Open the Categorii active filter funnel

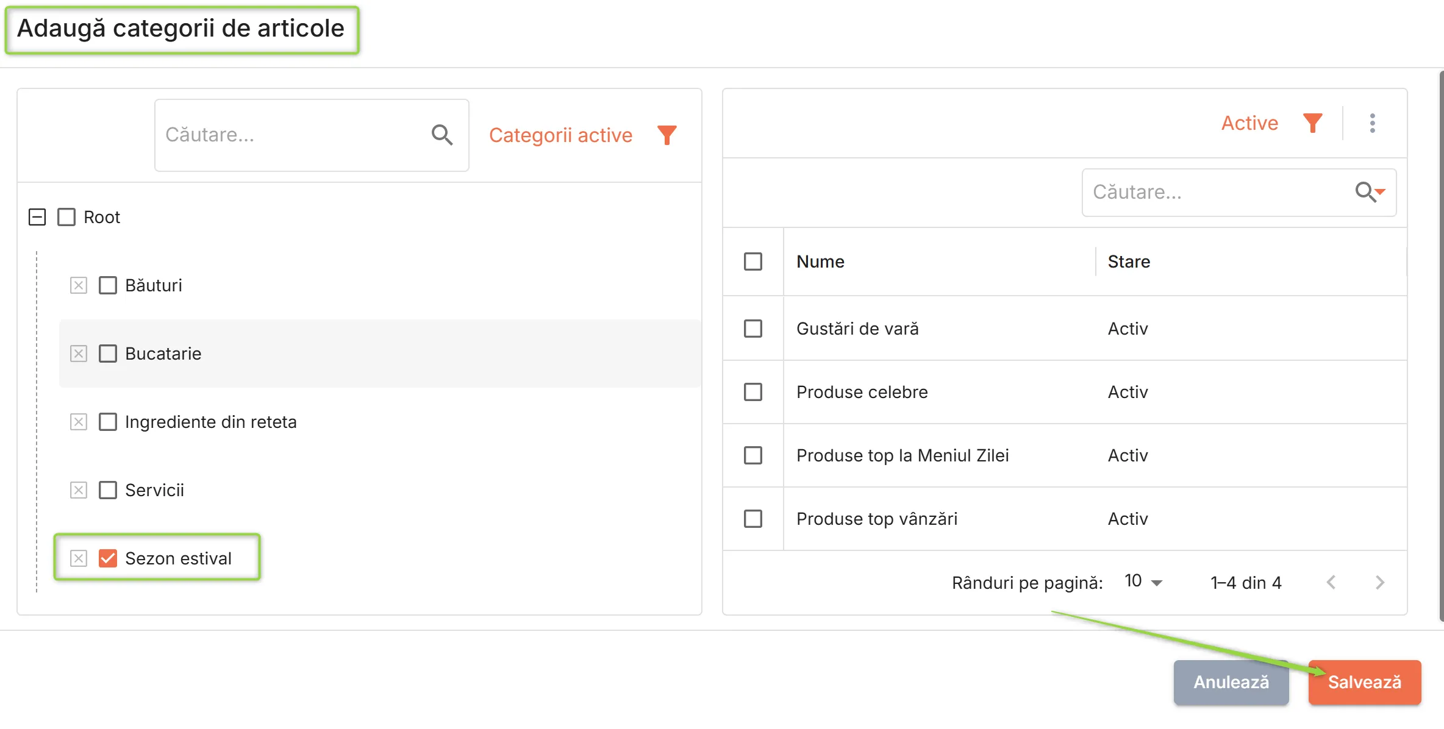pos(667,135)
